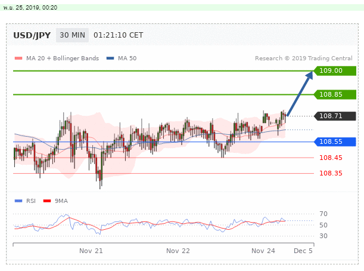Viewport: 364px width, 271px height.
Task: Click the USD/JPY pair title
Action: click(32, 35)
